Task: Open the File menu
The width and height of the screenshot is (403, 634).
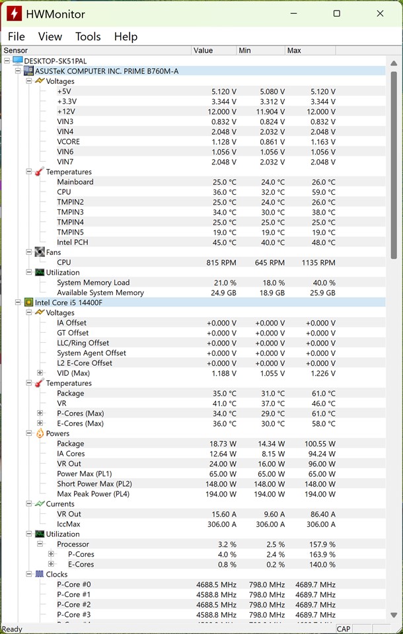Action: click(x=16, y=37)
